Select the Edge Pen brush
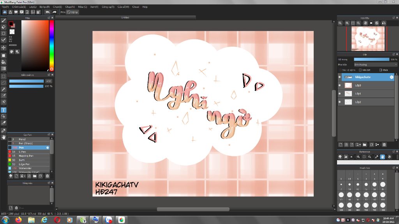Screen dimensions: 399x224 pos(29,164)
